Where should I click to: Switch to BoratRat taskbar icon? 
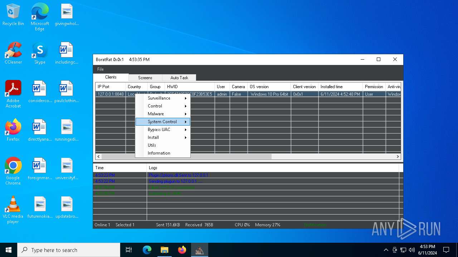pyautogui.click(x=199, y=250)
